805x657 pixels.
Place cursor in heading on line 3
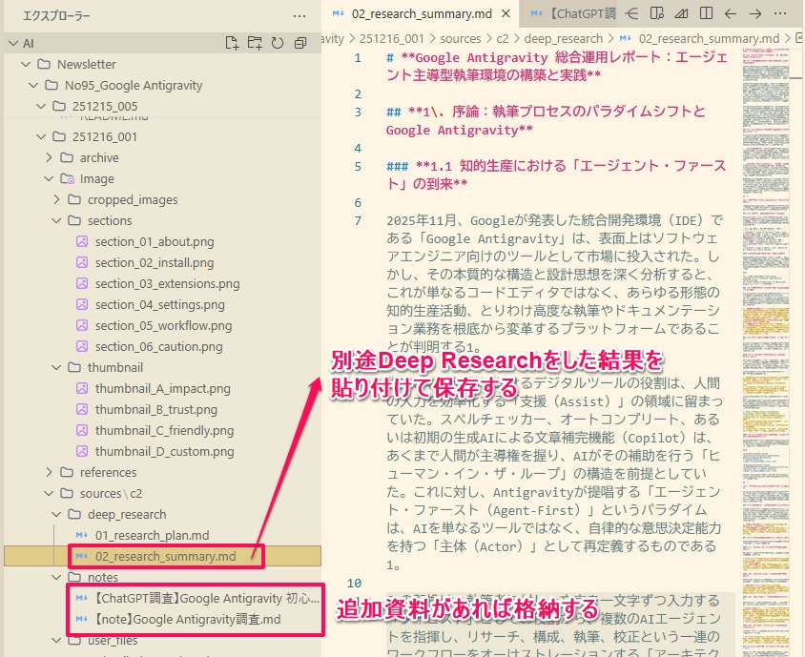coord(546,120)
